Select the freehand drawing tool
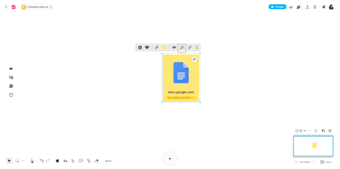Image resolution: width=340 pixels, height=169 pixels. 73,161
